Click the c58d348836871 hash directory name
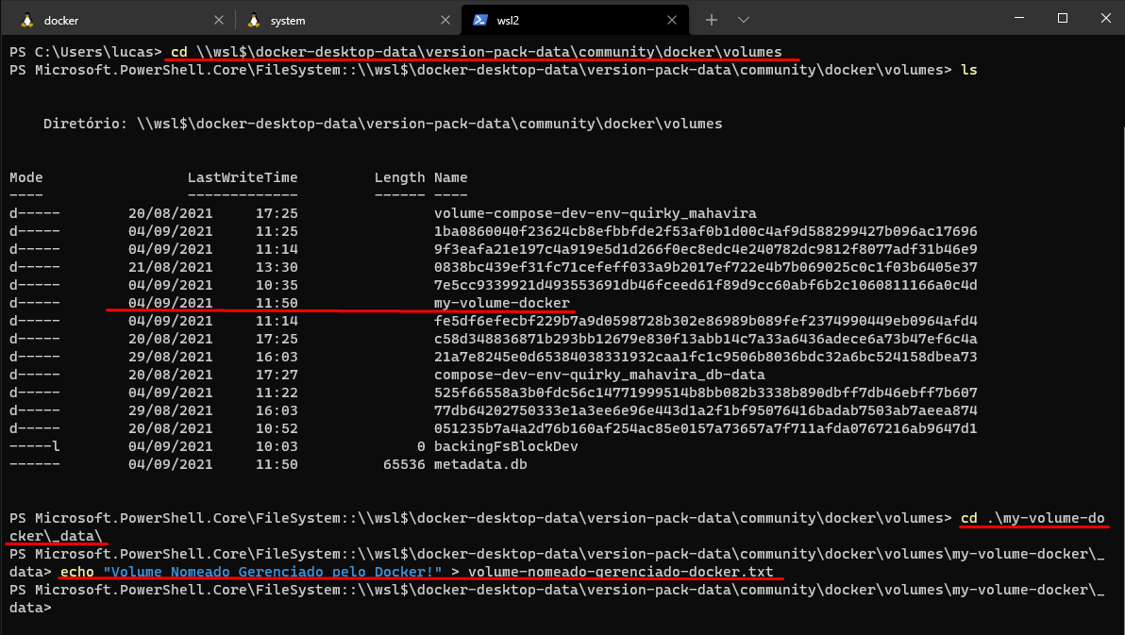The width and height of the screenshot is (1125, 635). coord(705,339)
